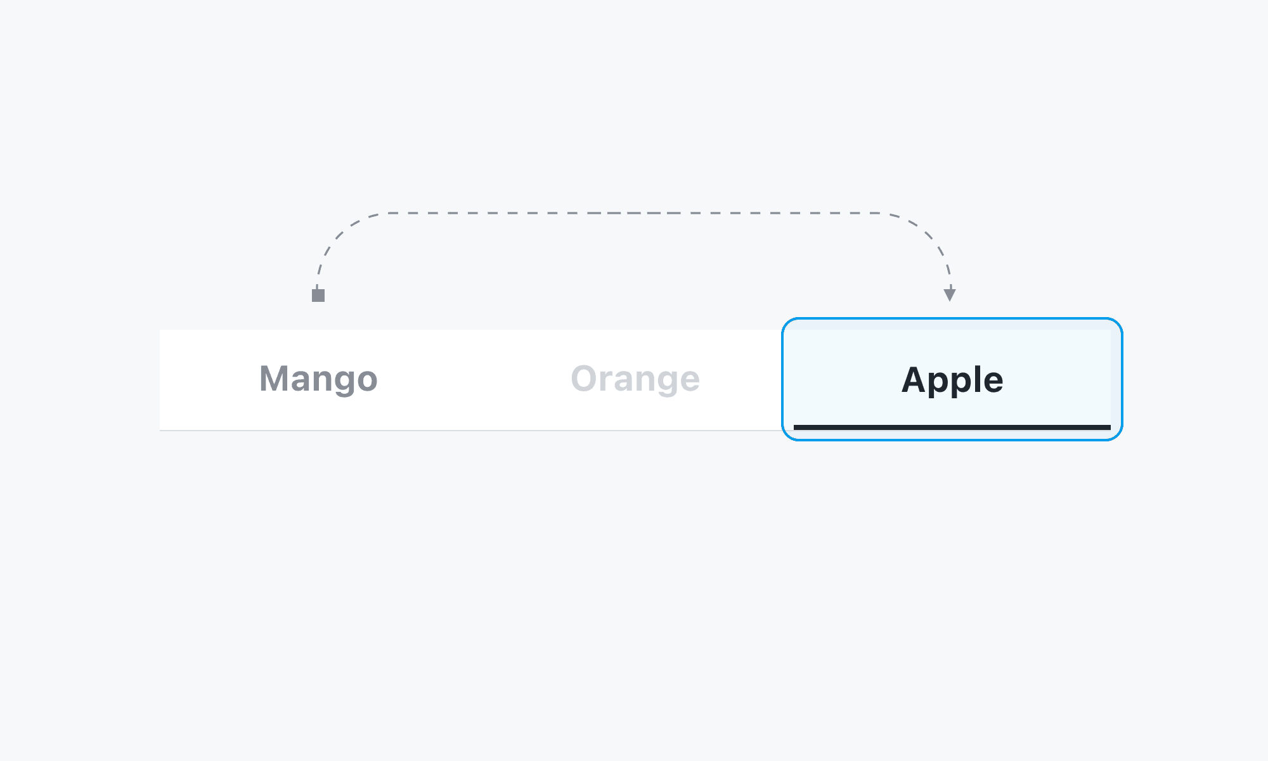Click the greyed-out Orange tab
Viewport: 1268px width, 761px height.
(x=635, y=379)
